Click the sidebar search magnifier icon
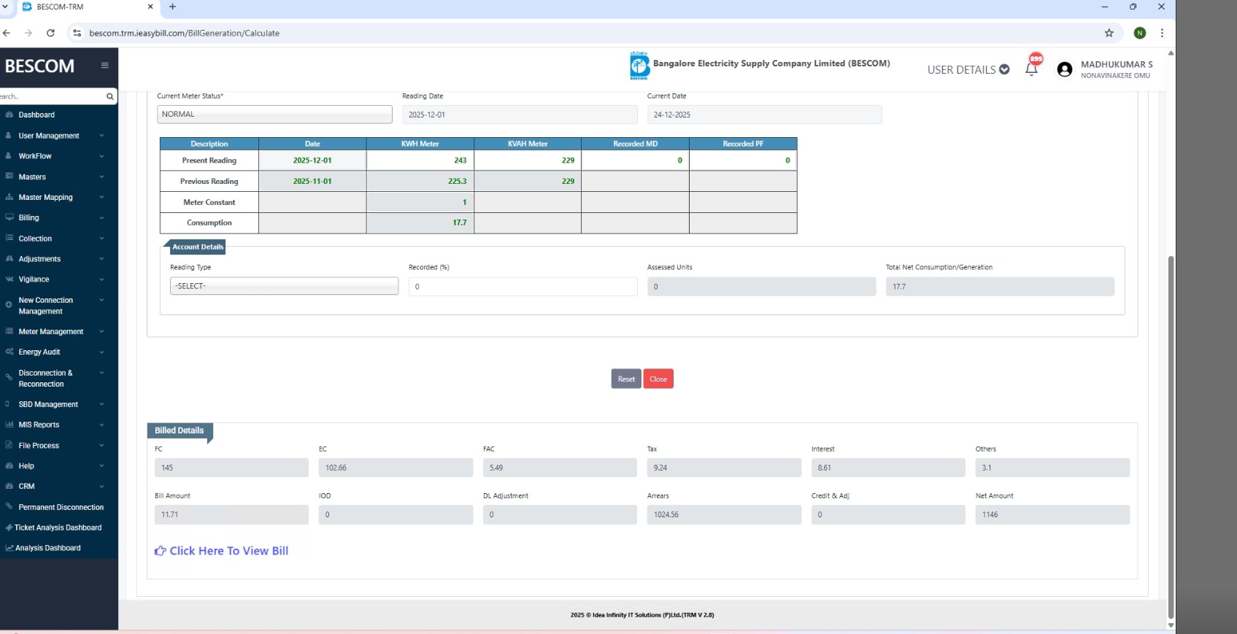1237x634 pixels. pos(109,96)
